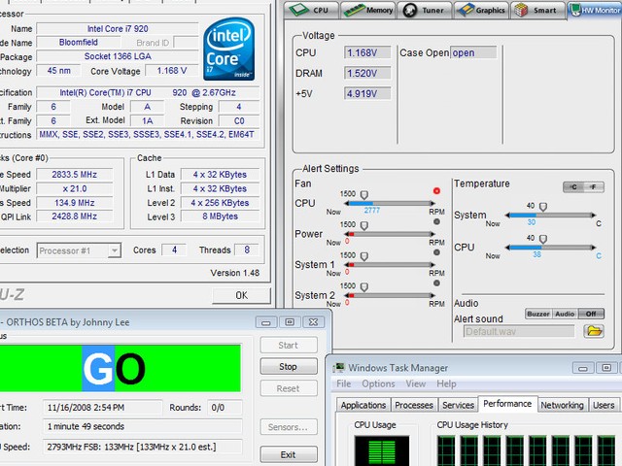Image resolution: width=622 pixels, height=466 pixels.
Task: Click the System temperature threshold slider handle
Action: coord(543,207)
